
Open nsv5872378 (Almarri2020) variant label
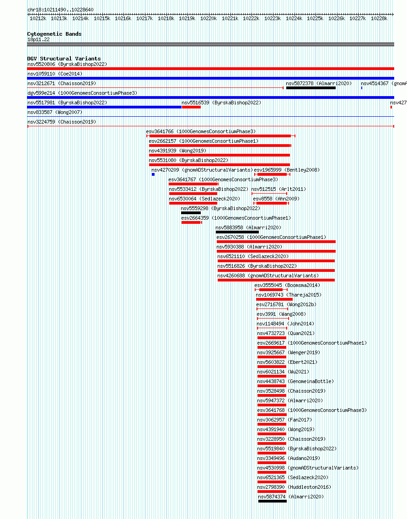(x=319, y=83)
